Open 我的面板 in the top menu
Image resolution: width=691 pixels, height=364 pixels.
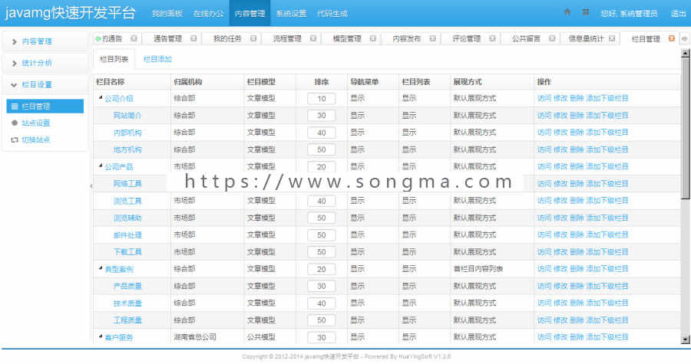[x=167, y=14]
